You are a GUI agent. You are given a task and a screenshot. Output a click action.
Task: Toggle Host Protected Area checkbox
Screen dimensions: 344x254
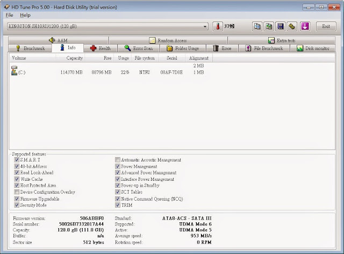point(17,186)
